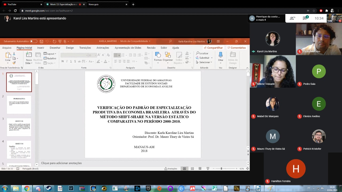Click increase font size icon
342x192 pixels.
(x=99, y=55)
